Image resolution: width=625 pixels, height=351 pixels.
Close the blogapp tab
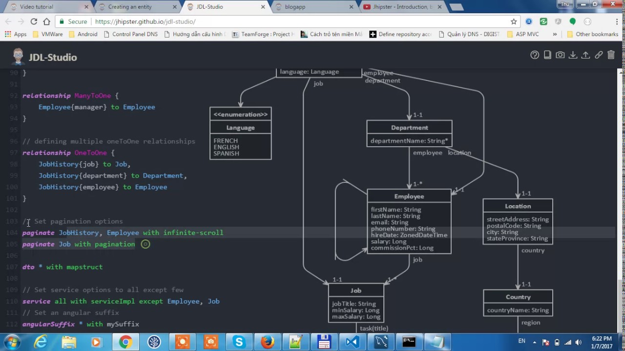(x=351, y=7)
